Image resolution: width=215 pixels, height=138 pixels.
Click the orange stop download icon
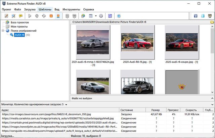coord(51,16)
